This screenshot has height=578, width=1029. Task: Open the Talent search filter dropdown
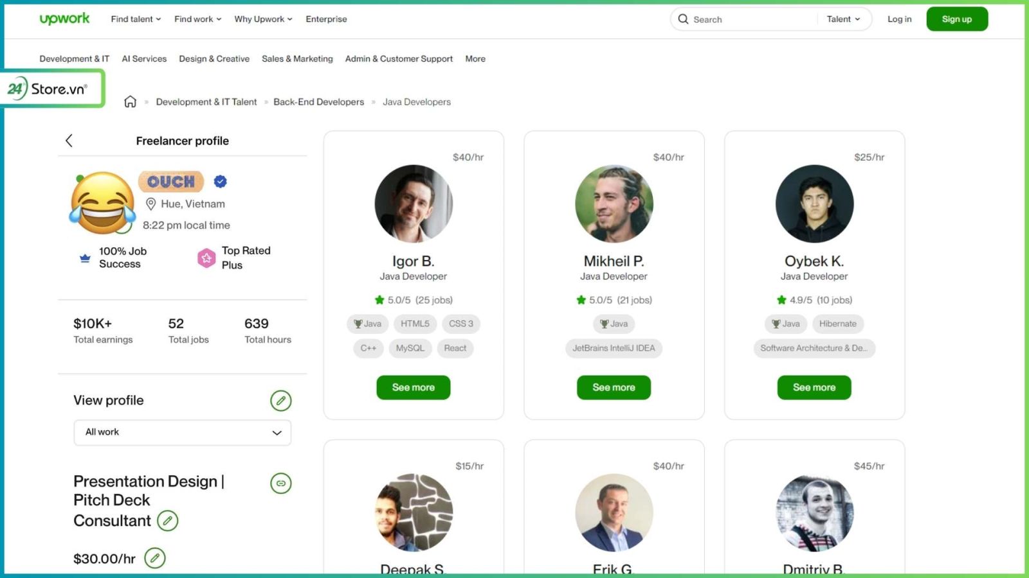[x=843, y=19]
